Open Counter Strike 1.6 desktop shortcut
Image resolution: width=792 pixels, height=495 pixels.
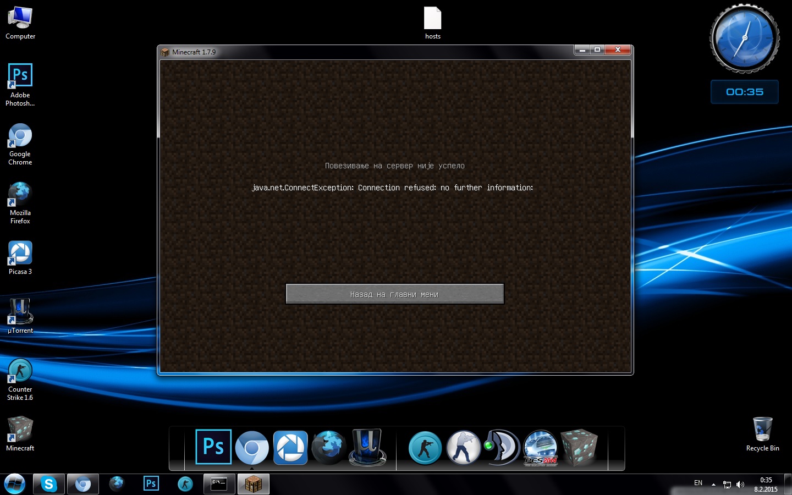coord(20,379)
